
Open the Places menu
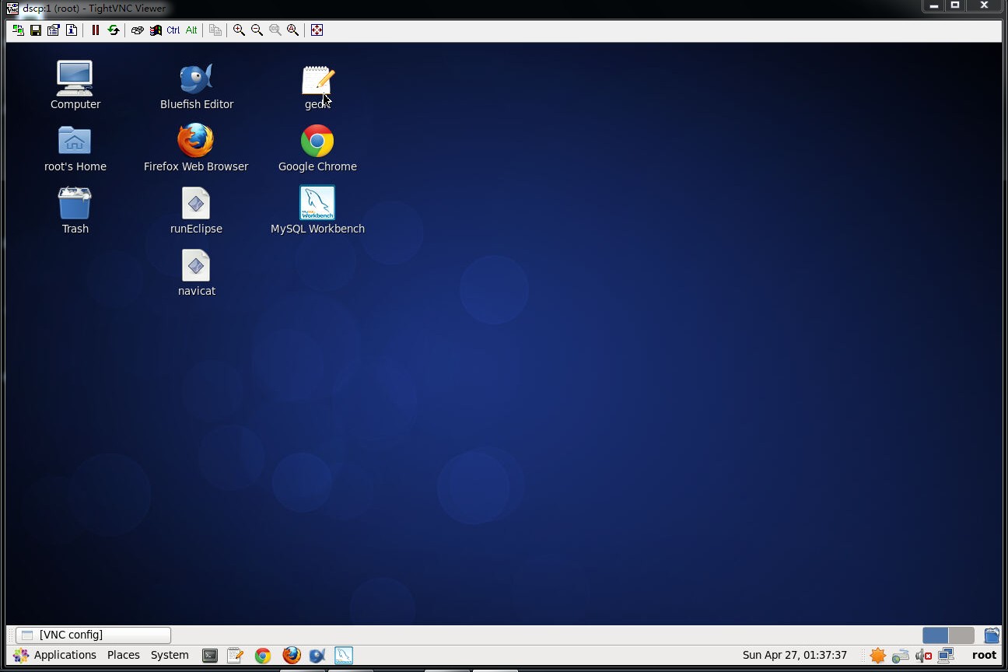pos(124,655)
